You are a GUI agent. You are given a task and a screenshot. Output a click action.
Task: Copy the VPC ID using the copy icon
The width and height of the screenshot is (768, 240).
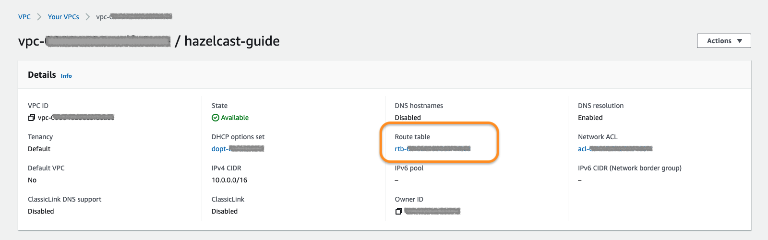(32, 118)
